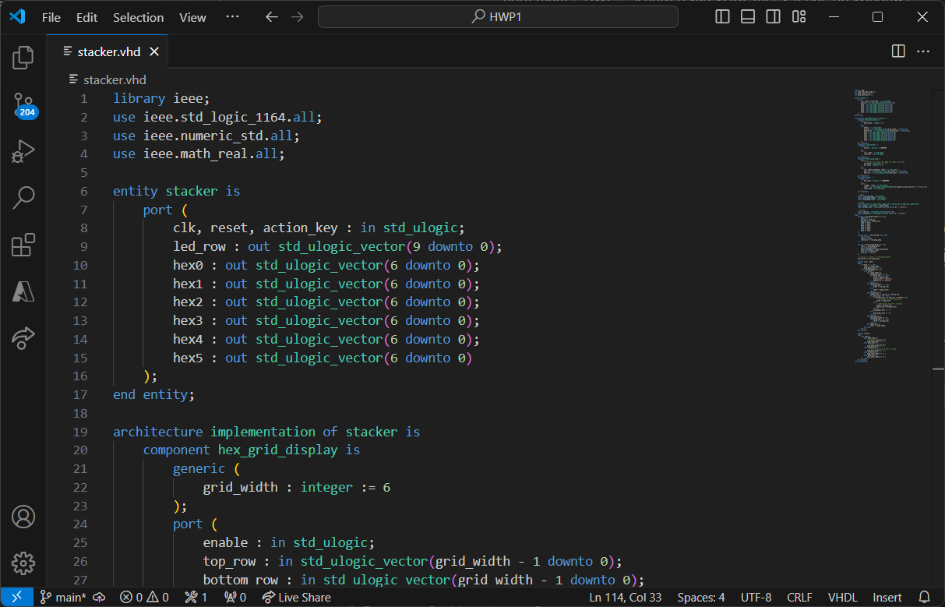
Task: Open the Accounts menu icon
Action: pyautogui.click(x=23, y=517)
